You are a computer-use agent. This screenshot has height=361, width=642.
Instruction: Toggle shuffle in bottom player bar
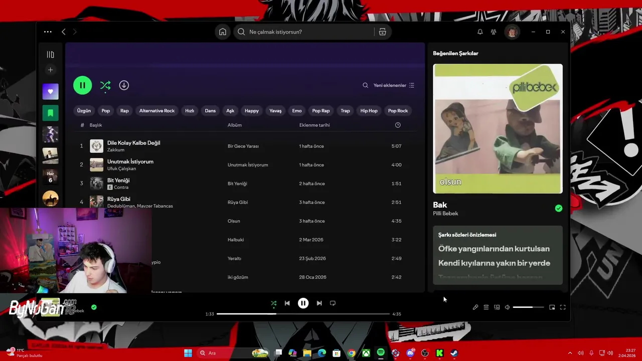pos(273,303)
